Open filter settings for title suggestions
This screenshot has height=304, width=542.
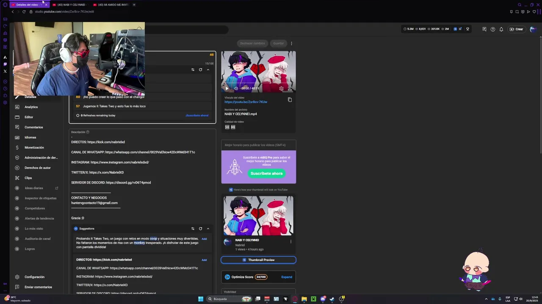[193, 70]
